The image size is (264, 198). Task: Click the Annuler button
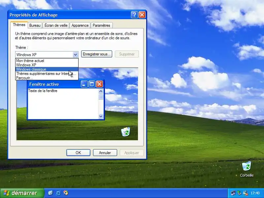pyautogui.click(x=105, y=153)
